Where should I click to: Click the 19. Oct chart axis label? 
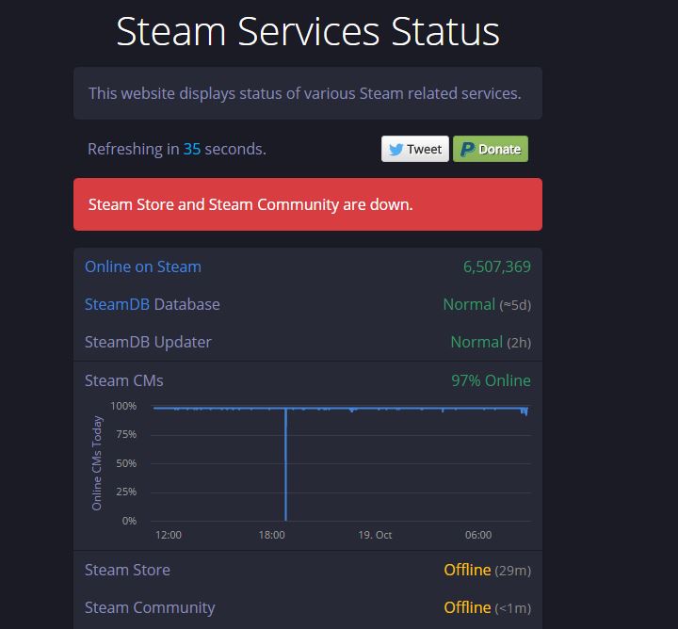[375, 535]
